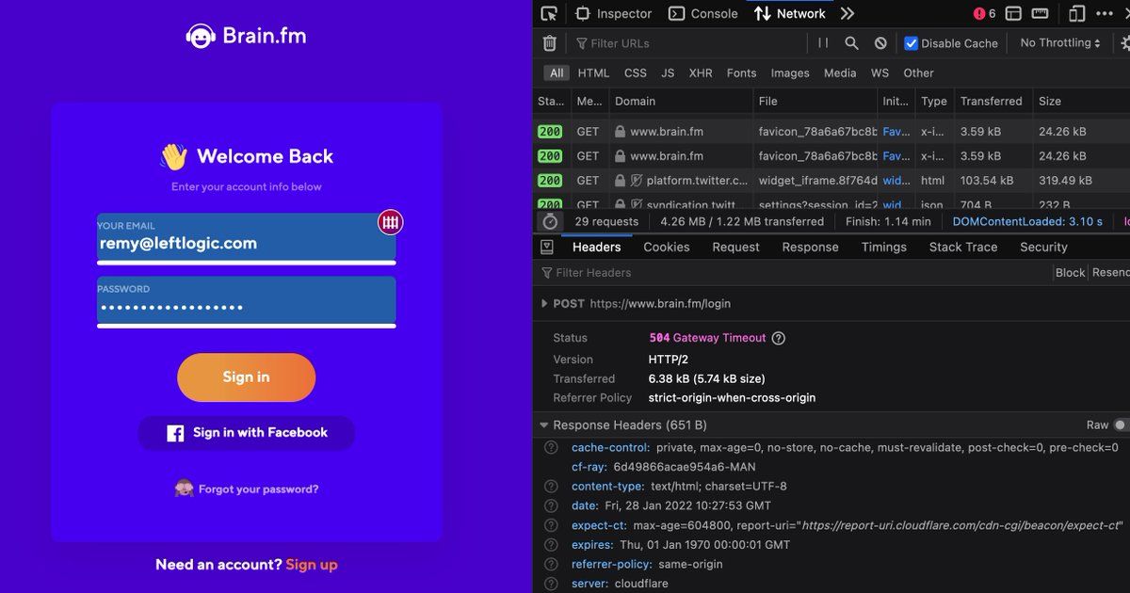Uncheck the Disable Cache checkbox

coord(911,43)
